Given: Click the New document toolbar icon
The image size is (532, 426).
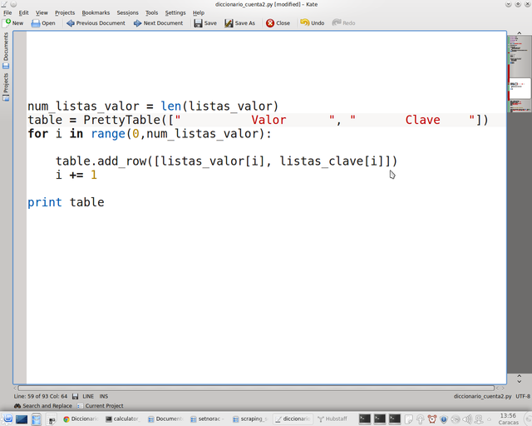Looking at the screenshot, I should coord(13,23).
